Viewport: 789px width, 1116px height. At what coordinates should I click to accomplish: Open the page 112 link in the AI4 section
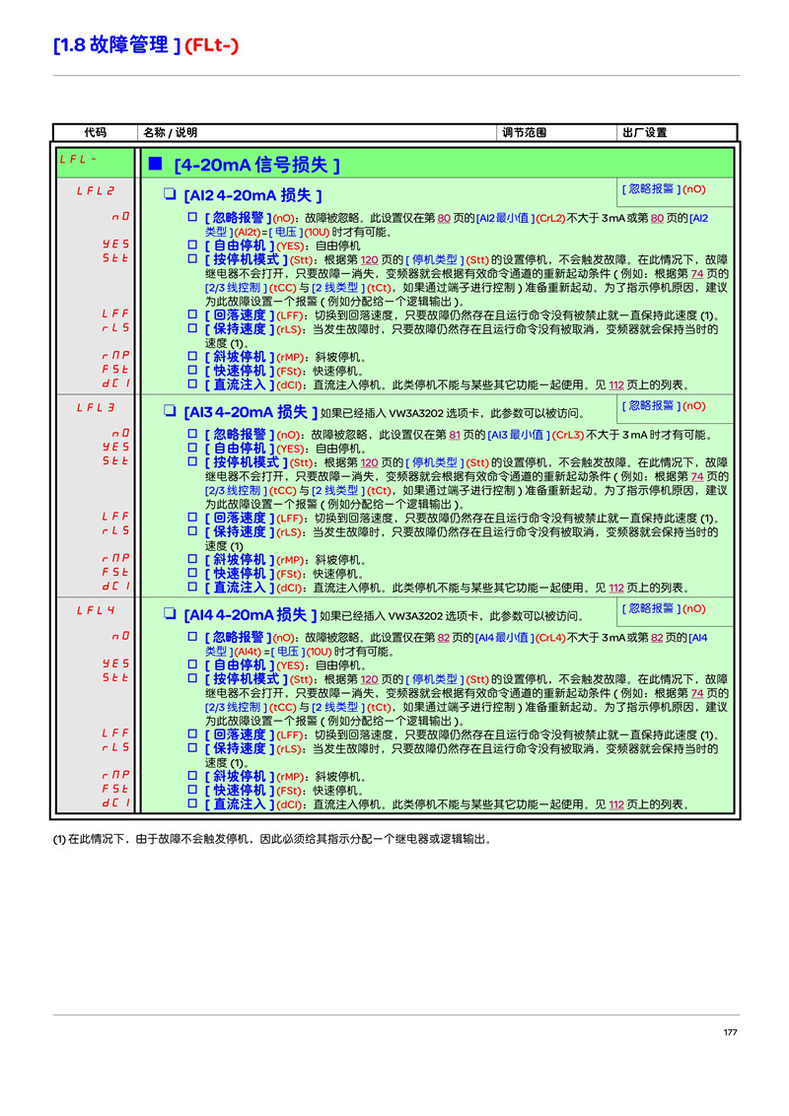coord(616,805)
